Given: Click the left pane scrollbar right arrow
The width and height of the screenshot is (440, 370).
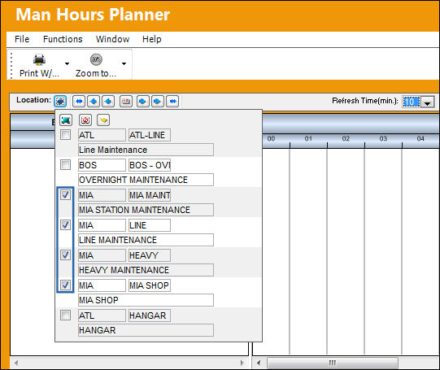Looking at the screenshot, I should 242,363.
